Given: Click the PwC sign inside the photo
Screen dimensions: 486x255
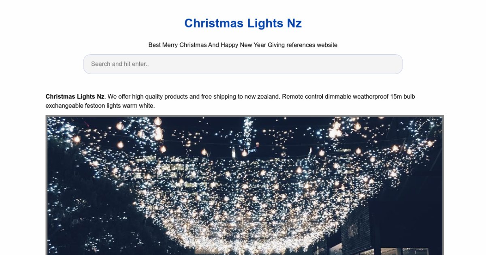Looking at the screenshot, I should (x=252, y=151).
